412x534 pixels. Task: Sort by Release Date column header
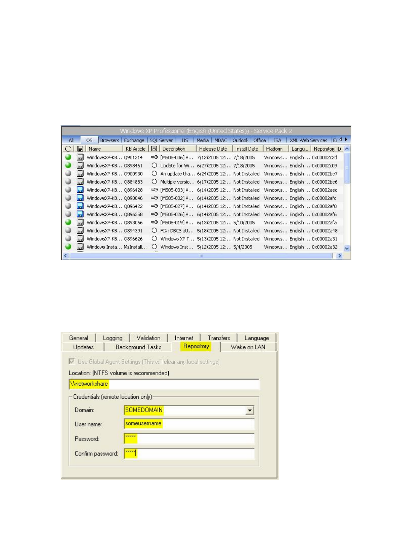click(213, 149)
